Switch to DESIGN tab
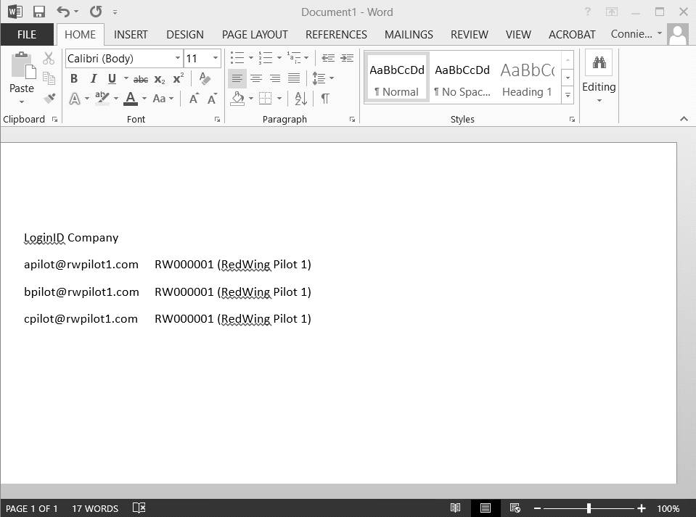The image size is (696, 517). coord(185,35)
